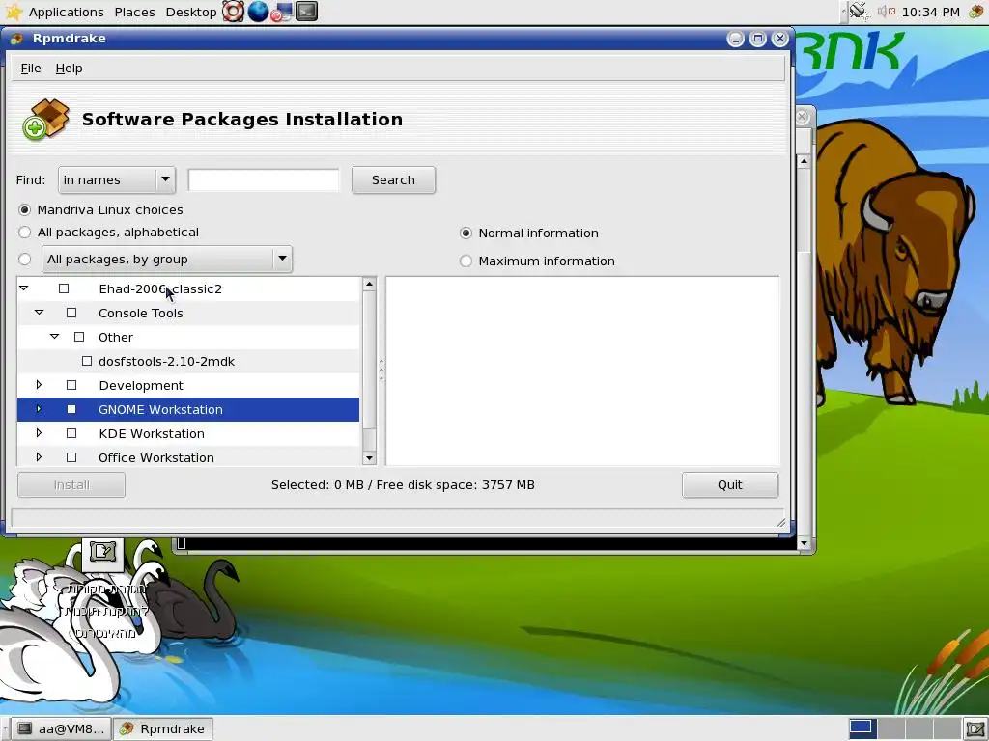Screen dimensions: 989x741
Task: Tick the Console Tools checkbox
Action: tap(71, 313)
